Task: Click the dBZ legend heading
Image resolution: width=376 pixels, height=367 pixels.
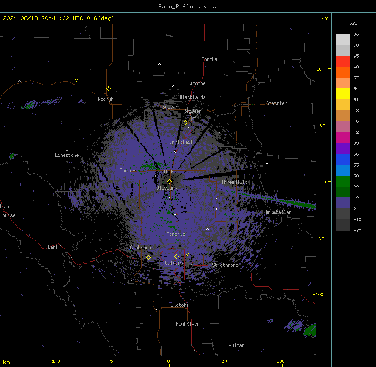Action: 353,23
